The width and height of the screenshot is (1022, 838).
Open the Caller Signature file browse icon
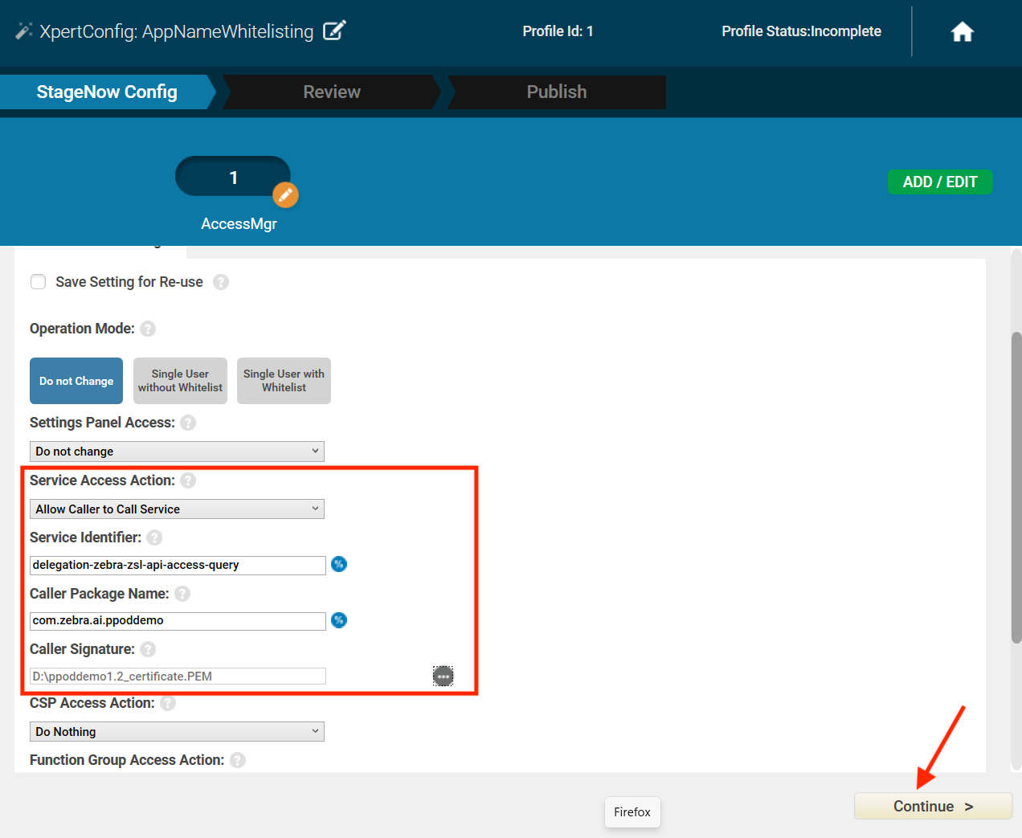[x=443, y=677]
